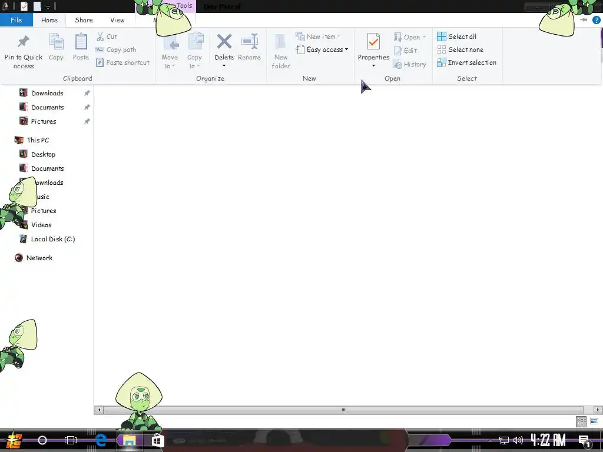Click the Properties checkmark icon
Image resolution: width=603 pixels, height=452 pixels.
[373, 42]
